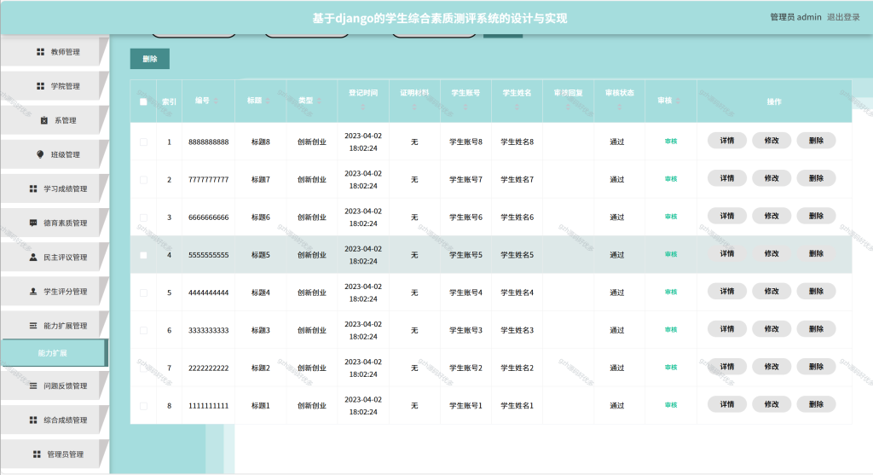Check the row checkbox for 标题7
Viewport: 873px width, 475px height.
point(143,180)
